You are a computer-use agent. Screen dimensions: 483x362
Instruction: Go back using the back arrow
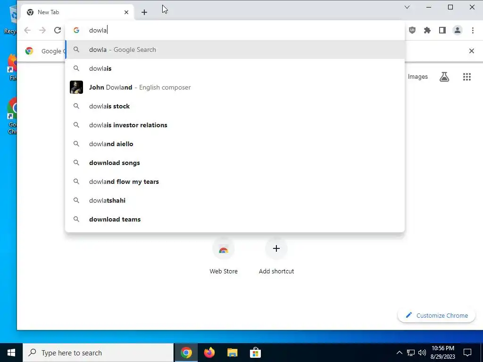pos(27,30)
